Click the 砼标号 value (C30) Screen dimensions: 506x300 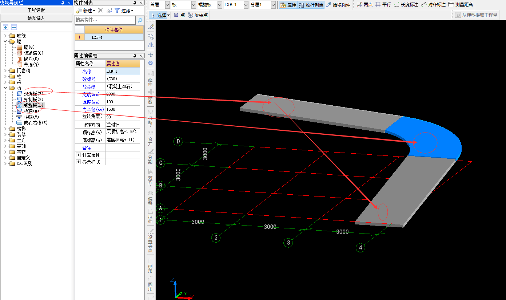(123, 79)
